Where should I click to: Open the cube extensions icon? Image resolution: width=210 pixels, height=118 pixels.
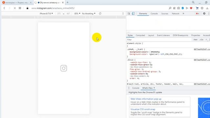click(x=202, y=8)
